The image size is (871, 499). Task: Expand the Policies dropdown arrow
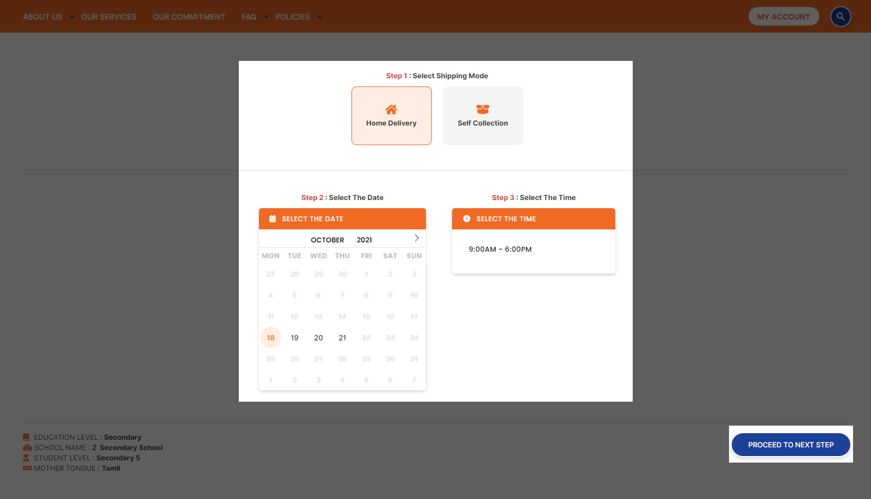click(319, 17)
